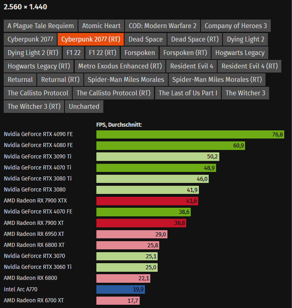Click the RX 7900 XT bar showing 36,8
The width and height of the screenshot is (292, 308).
coord(141,223)
